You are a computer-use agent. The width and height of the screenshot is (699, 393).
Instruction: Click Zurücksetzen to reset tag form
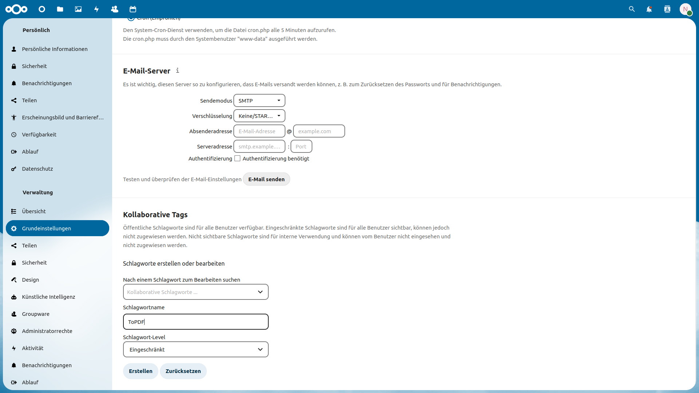[183, 371]
